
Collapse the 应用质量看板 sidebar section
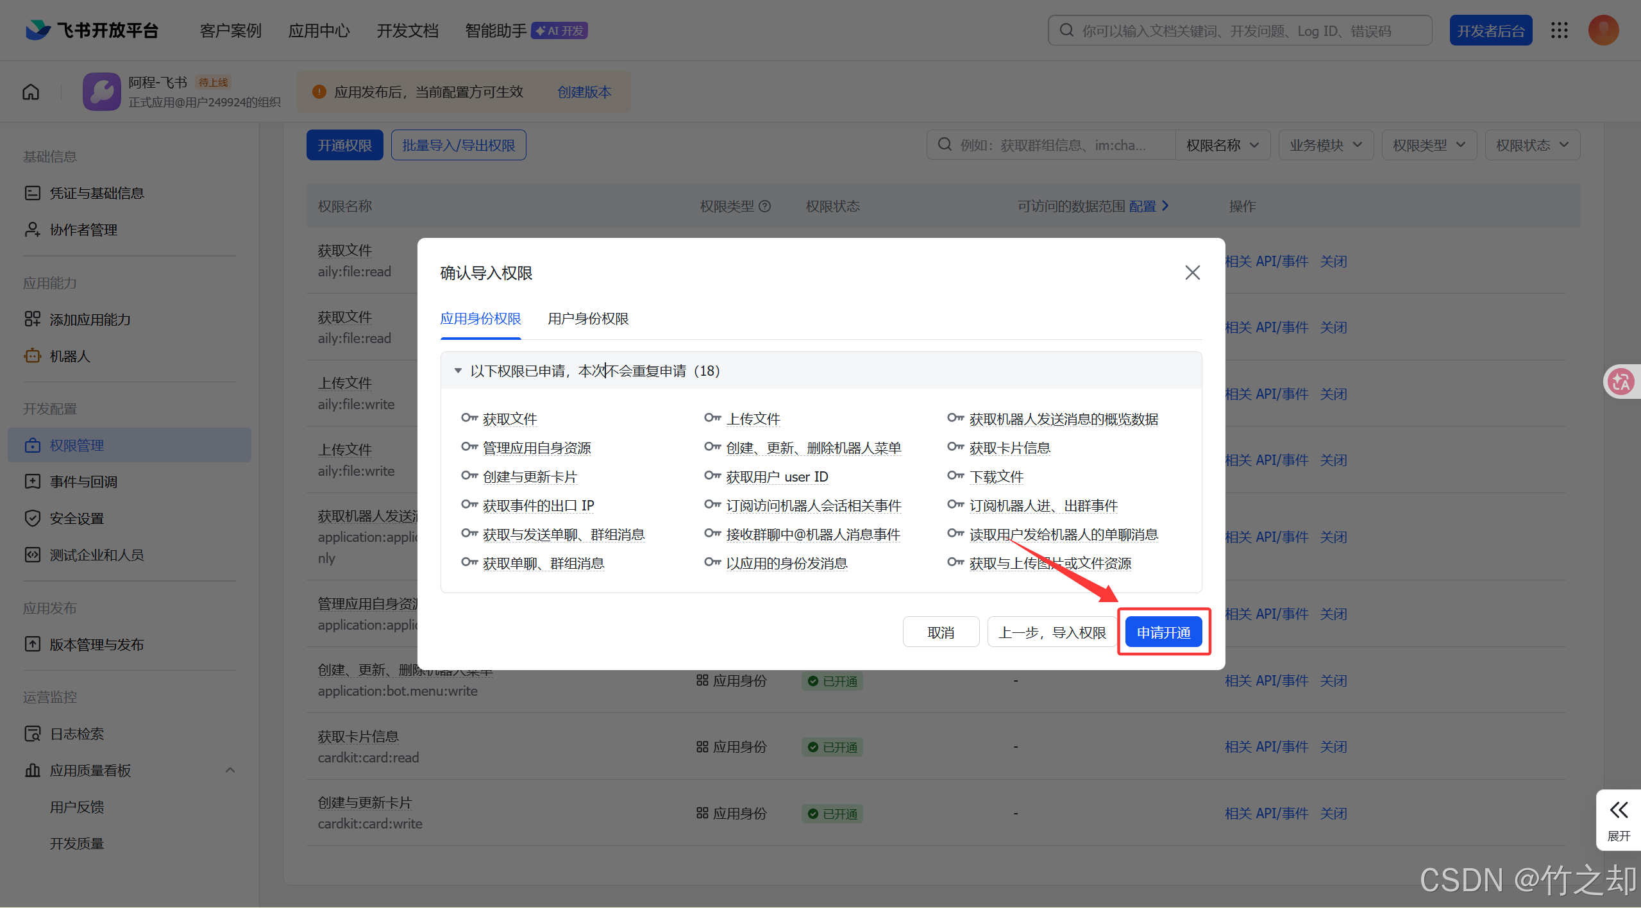230,770
